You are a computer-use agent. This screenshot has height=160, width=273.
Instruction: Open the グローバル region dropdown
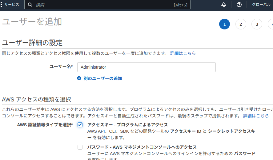tap(262, 5)
